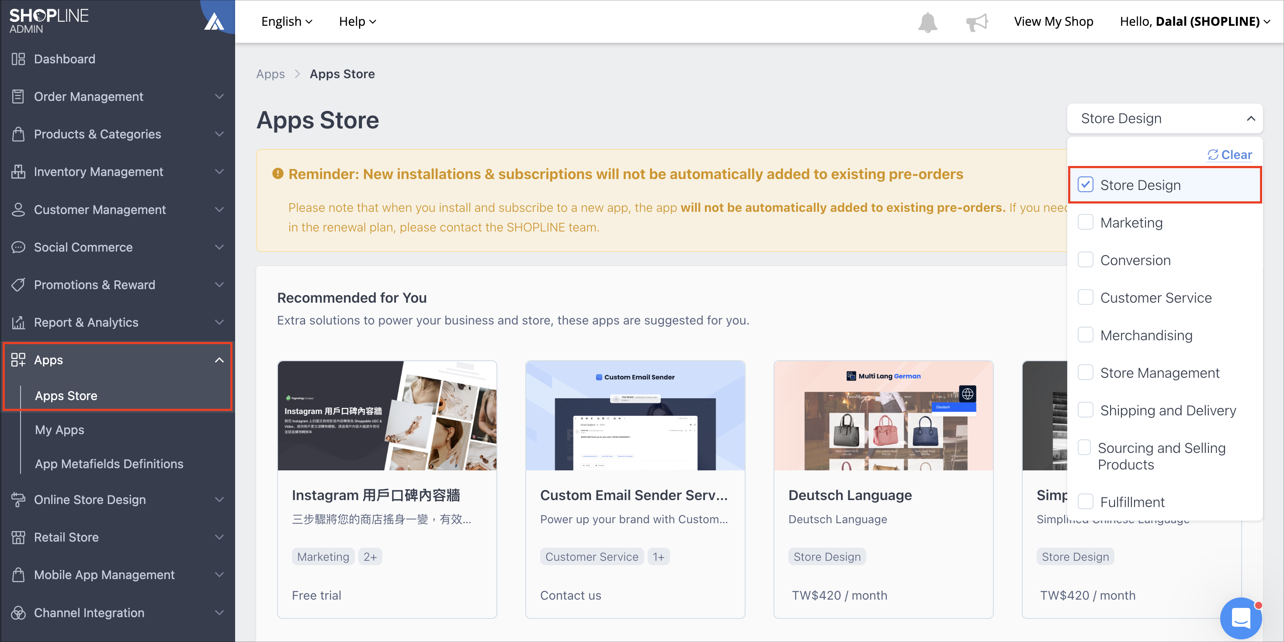This screenshot has width=1284, height=642.
Task: Collapse the Apps section chevron
Action: pos(219,359)
